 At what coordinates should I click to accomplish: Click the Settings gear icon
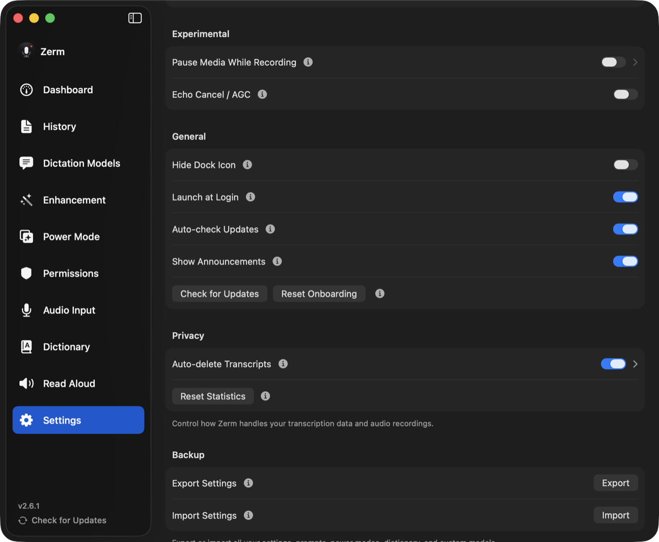coord(26,420)
